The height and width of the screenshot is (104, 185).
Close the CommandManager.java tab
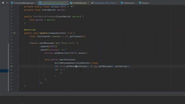tap(36, 3)
